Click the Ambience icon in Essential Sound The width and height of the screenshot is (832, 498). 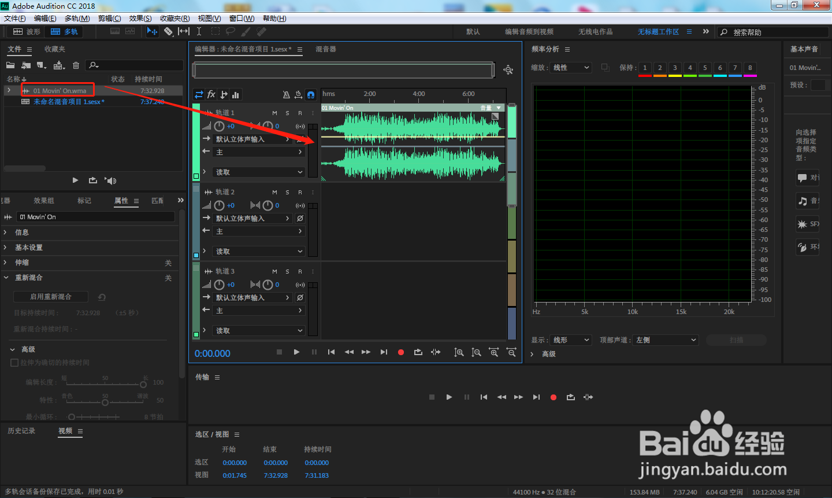tap(802, 247)
